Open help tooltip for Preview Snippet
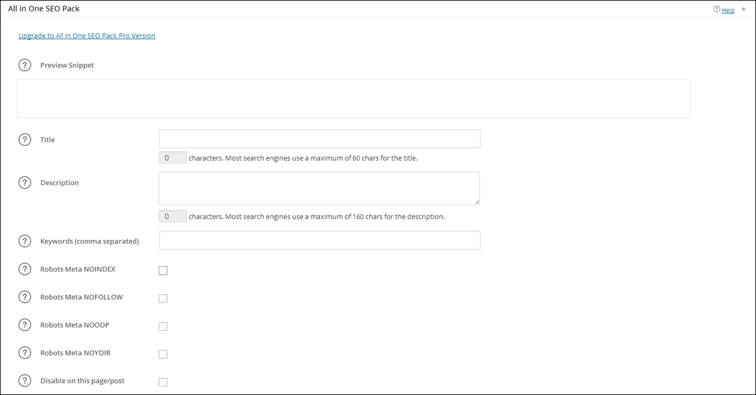The width and height of the screenshot is (756, 395). (25, 65)
